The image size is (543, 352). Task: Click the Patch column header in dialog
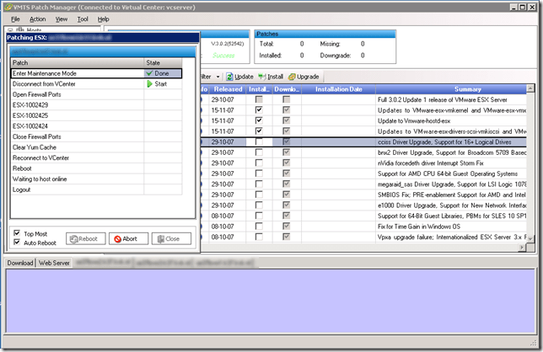point(78,62)
